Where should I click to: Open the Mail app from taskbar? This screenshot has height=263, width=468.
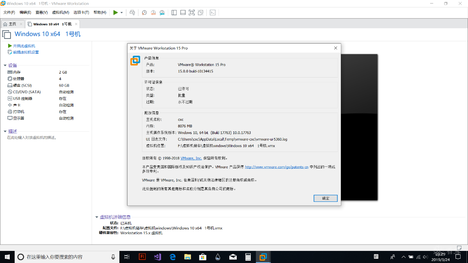(x=233, y=257)
